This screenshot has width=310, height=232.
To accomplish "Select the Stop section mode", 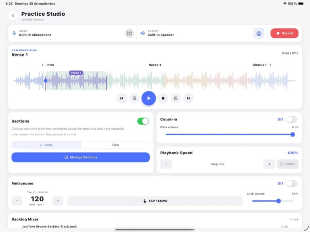I will coord(115,145).
